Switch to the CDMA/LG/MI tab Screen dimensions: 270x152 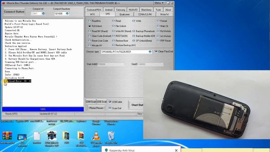(145, 14)
